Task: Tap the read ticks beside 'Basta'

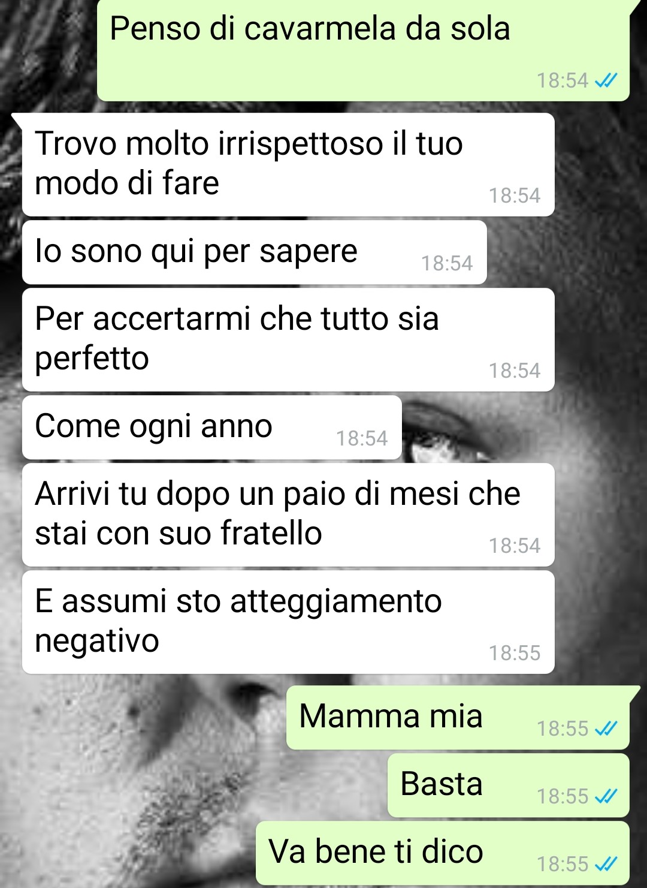Action: click(x=606, y=796)
